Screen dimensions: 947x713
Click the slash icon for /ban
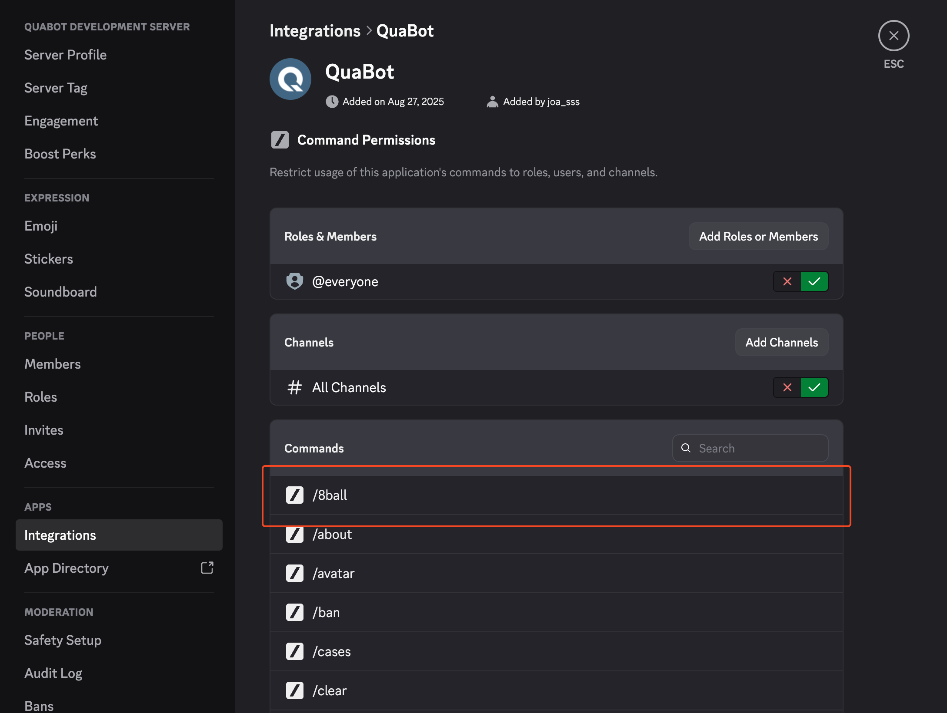point(294,612)
